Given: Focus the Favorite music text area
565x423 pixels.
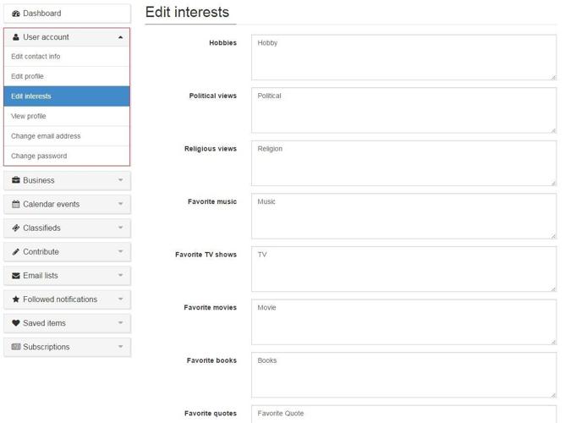Looking at the screenshot, I should [x=404, y=217].
